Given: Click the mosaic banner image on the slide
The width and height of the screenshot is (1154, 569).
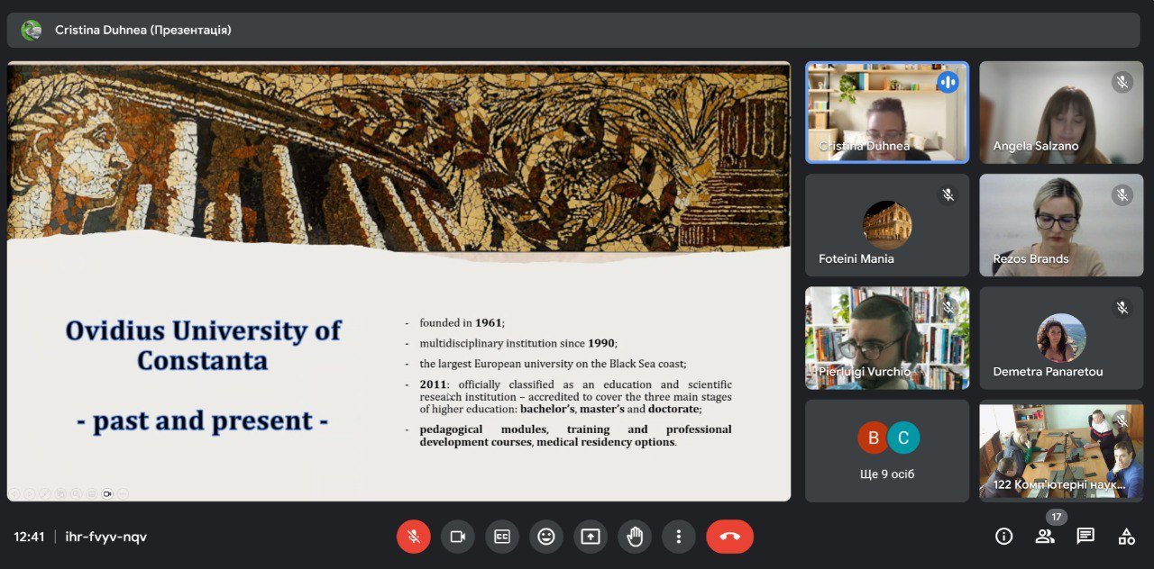Looking at the screenshot, I should (398, 157).
